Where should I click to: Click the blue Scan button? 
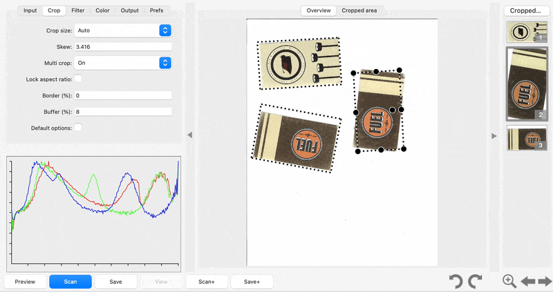71,282
